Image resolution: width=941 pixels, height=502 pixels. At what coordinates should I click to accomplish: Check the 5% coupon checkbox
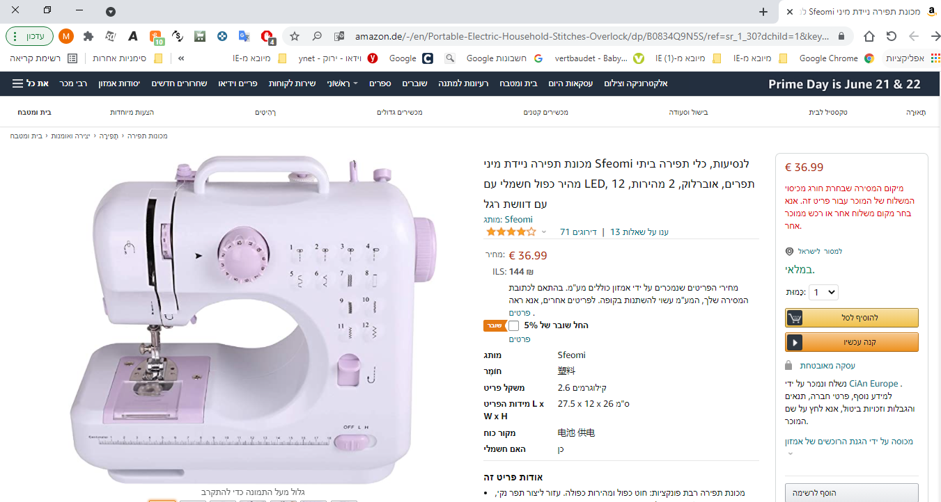pyautogui.click(x=514, y=325)
